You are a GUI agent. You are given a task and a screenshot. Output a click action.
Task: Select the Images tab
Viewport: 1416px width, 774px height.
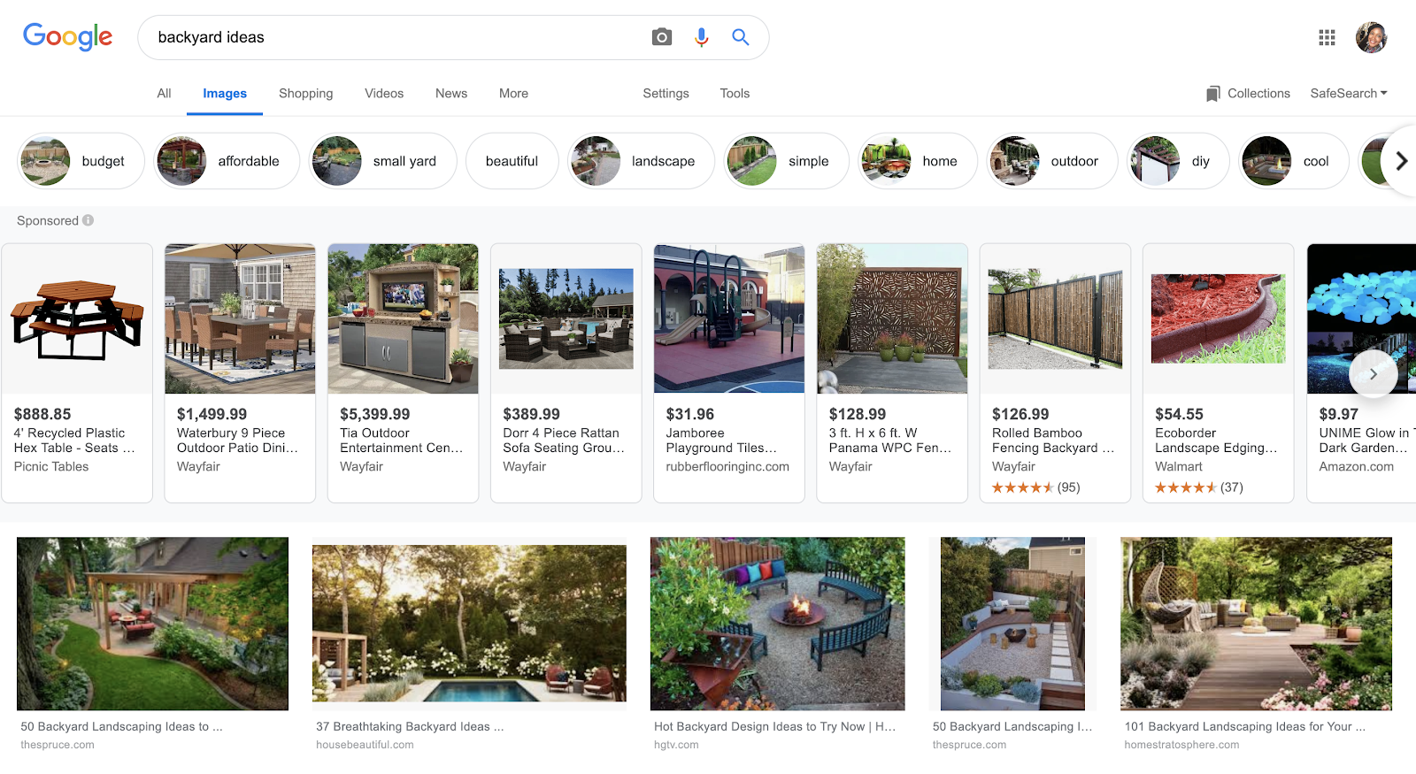click(x=225, y=93)
